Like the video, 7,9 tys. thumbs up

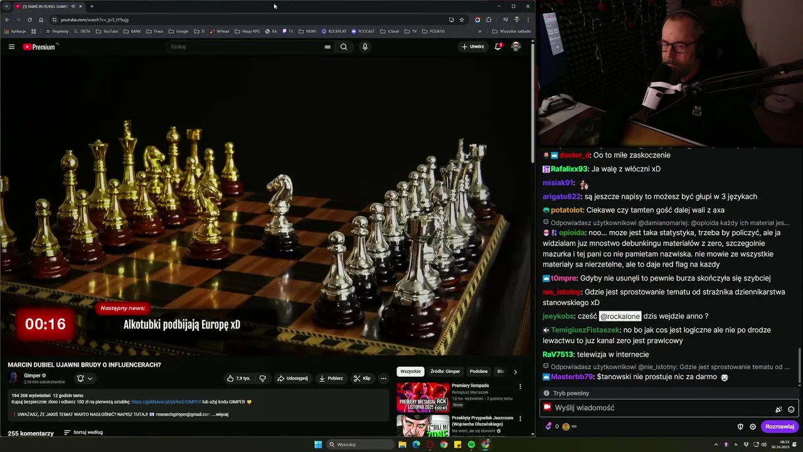[x=238, y=379]
